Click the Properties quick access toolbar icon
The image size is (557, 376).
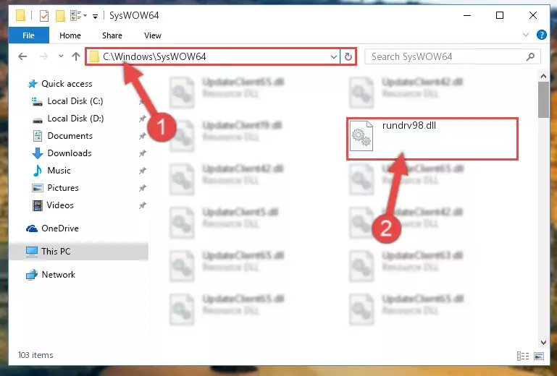[43, 16]
